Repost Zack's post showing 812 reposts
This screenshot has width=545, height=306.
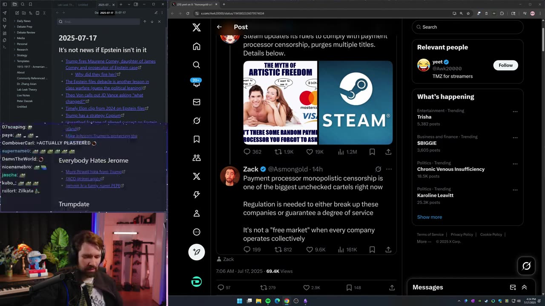coord(278,249)
